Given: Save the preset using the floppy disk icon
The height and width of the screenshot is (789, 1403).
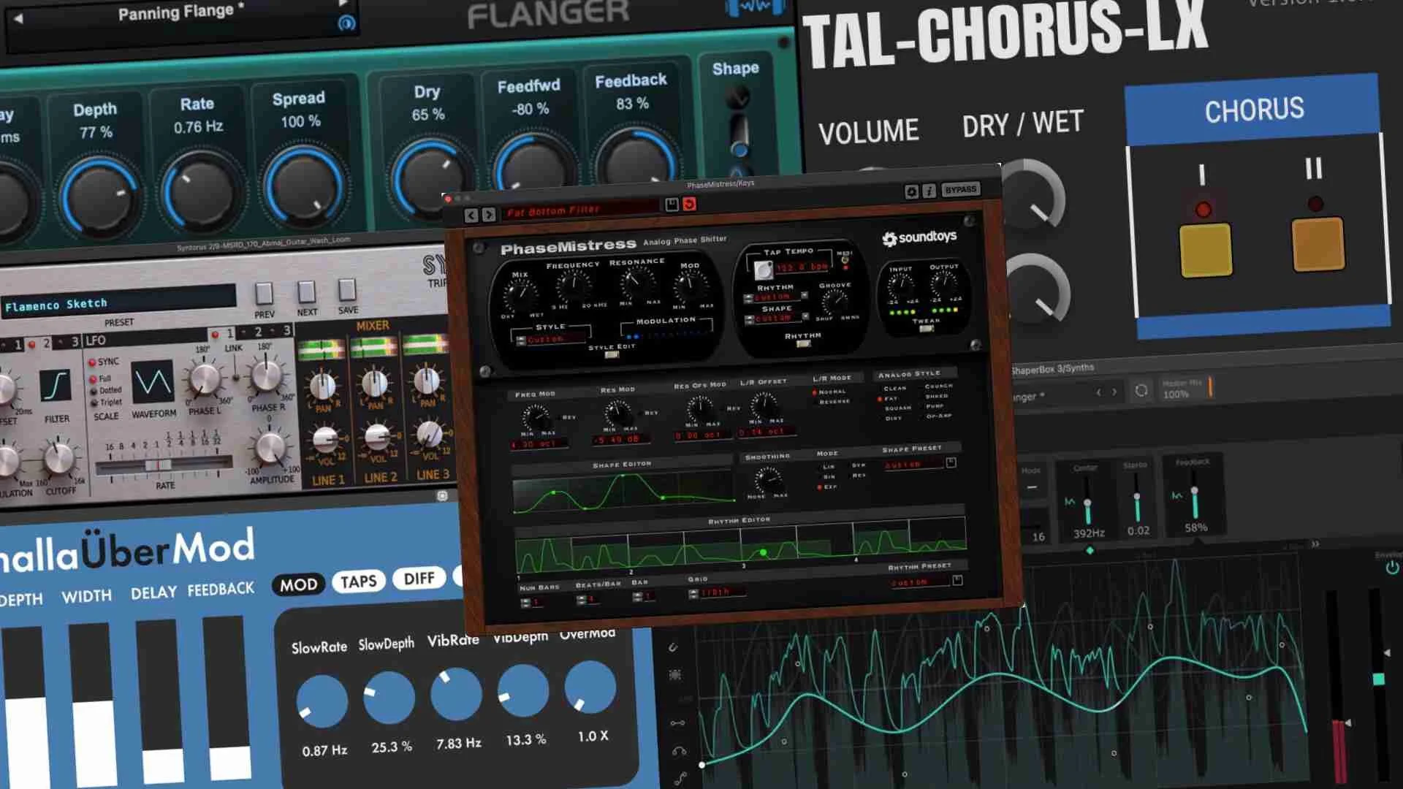Looking at the screenshot, I should click(672, 203).
